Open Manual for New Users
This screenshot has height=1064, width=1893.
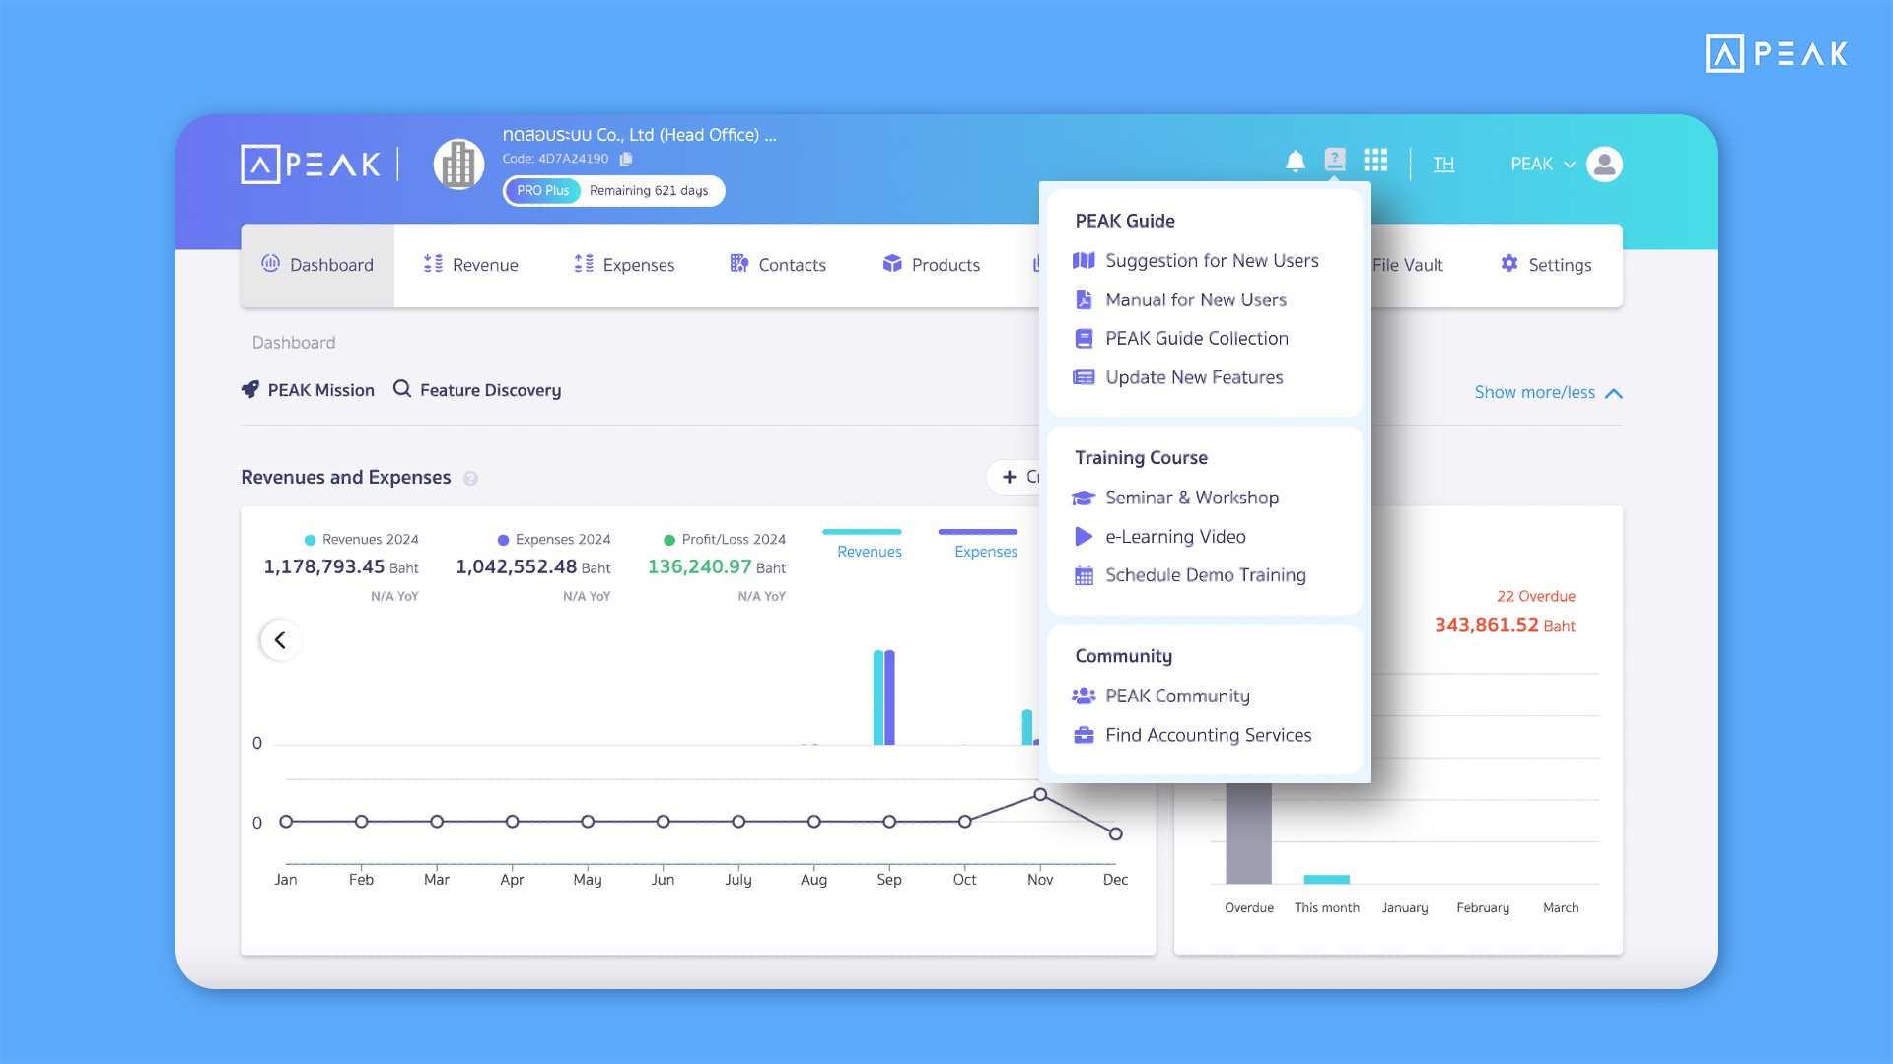click(x=1196, y=299)
